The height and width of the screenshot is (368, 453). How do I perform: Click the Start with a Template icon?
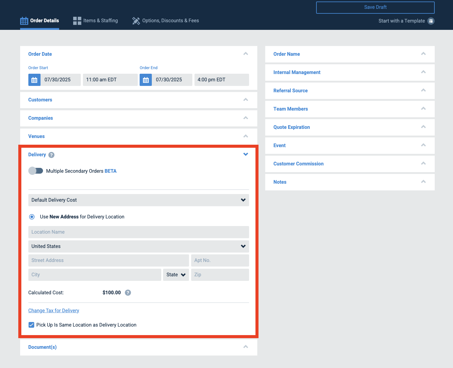tap(431, 21)
